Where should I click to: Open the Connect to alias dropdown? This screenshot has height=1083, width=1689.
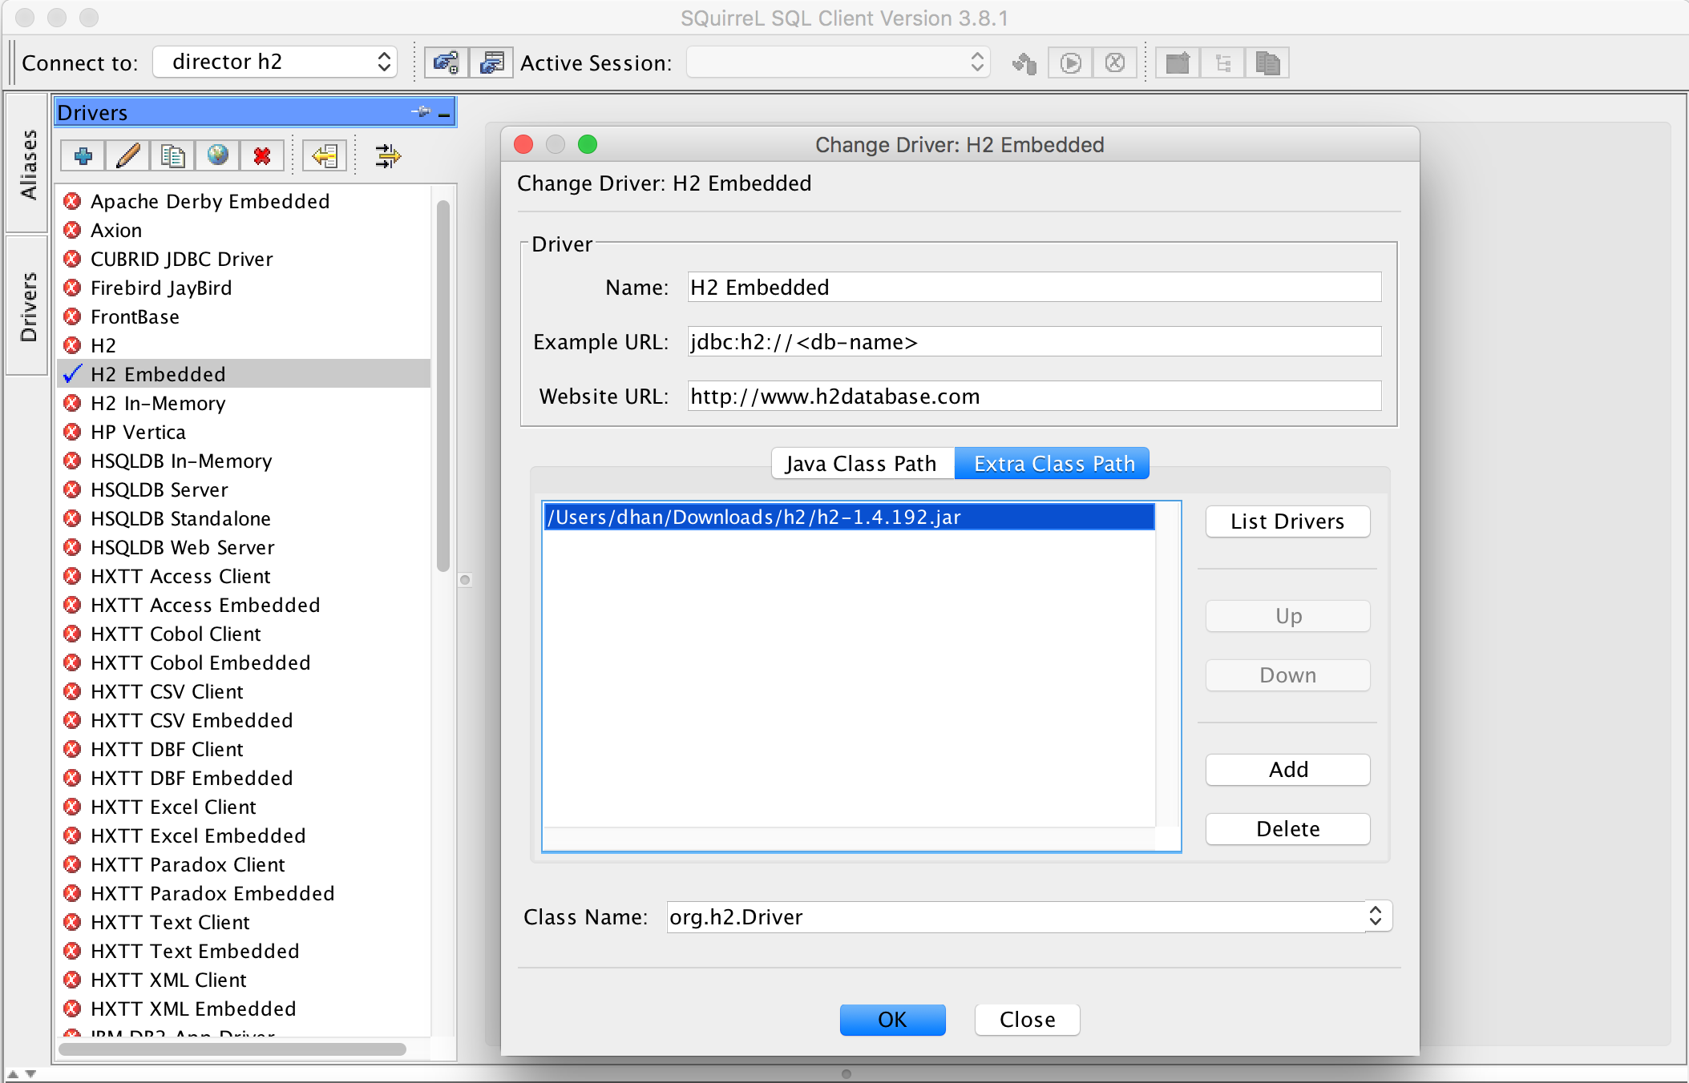275,62
